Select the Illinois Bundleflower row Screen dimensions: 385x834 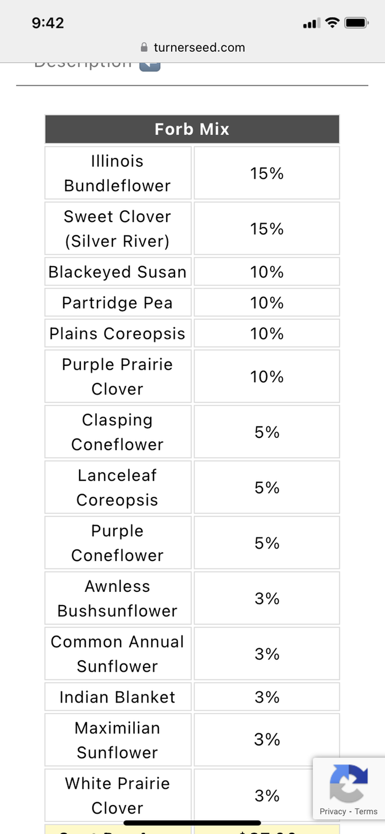coord(192,173)
